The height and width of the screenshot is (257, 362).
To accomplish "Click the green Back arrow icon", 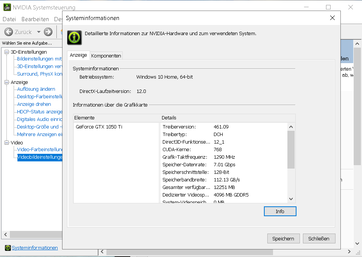I will tap(8, 32).
